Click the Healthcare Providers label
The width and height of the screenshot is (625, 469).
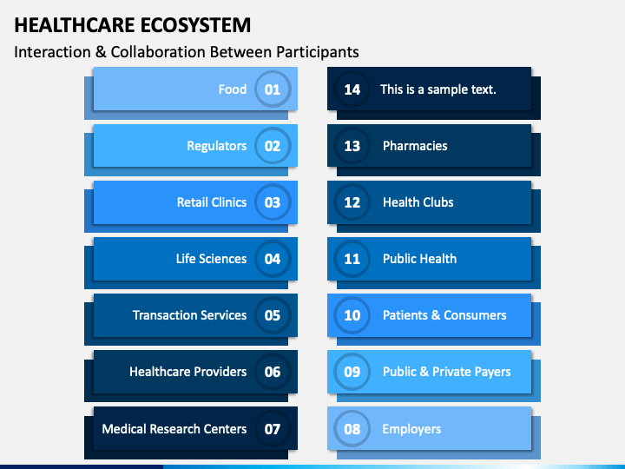coord(187,372)
